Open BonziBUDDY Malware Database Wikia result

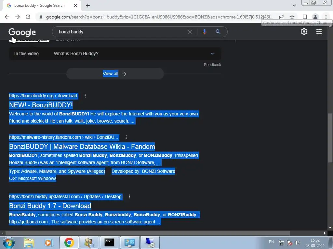click(x=82, y=147)
